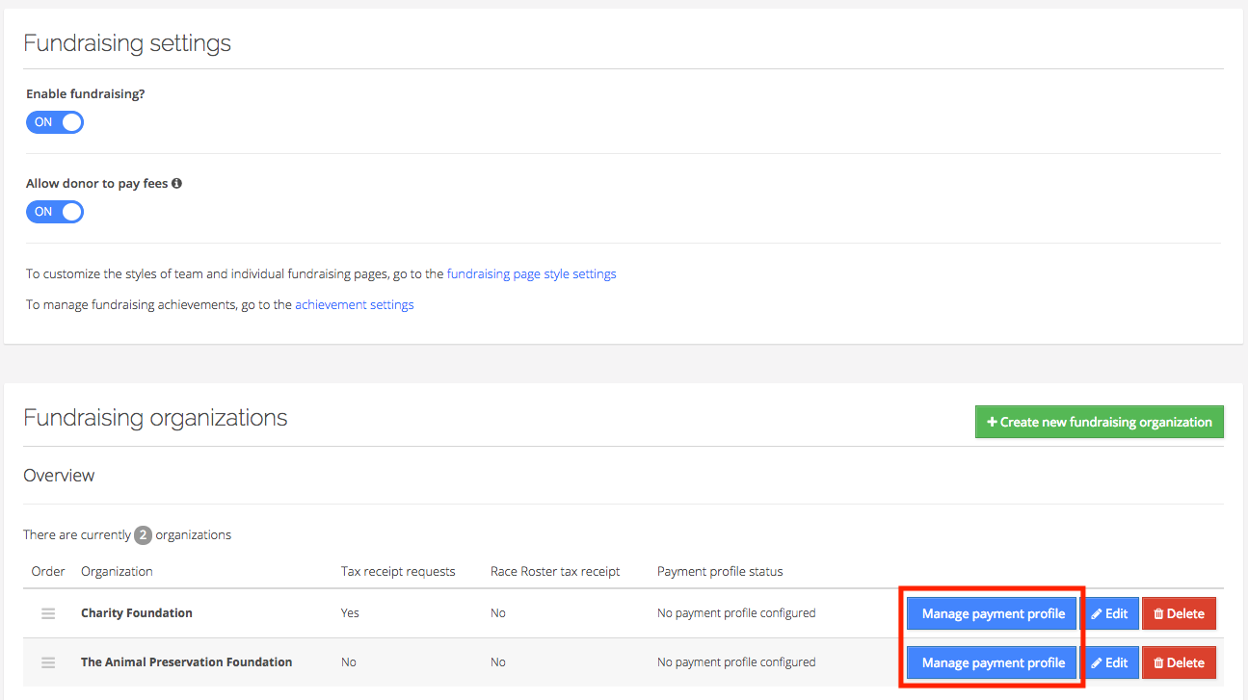Select The Animal Preservation Foundation name text
The height and width of the screenshot is (700, 1248).
[187, 661]
